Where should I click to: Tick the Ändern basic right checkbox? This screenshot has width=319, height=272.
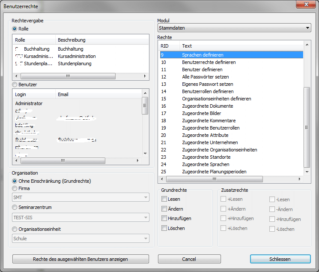point(164,209)
